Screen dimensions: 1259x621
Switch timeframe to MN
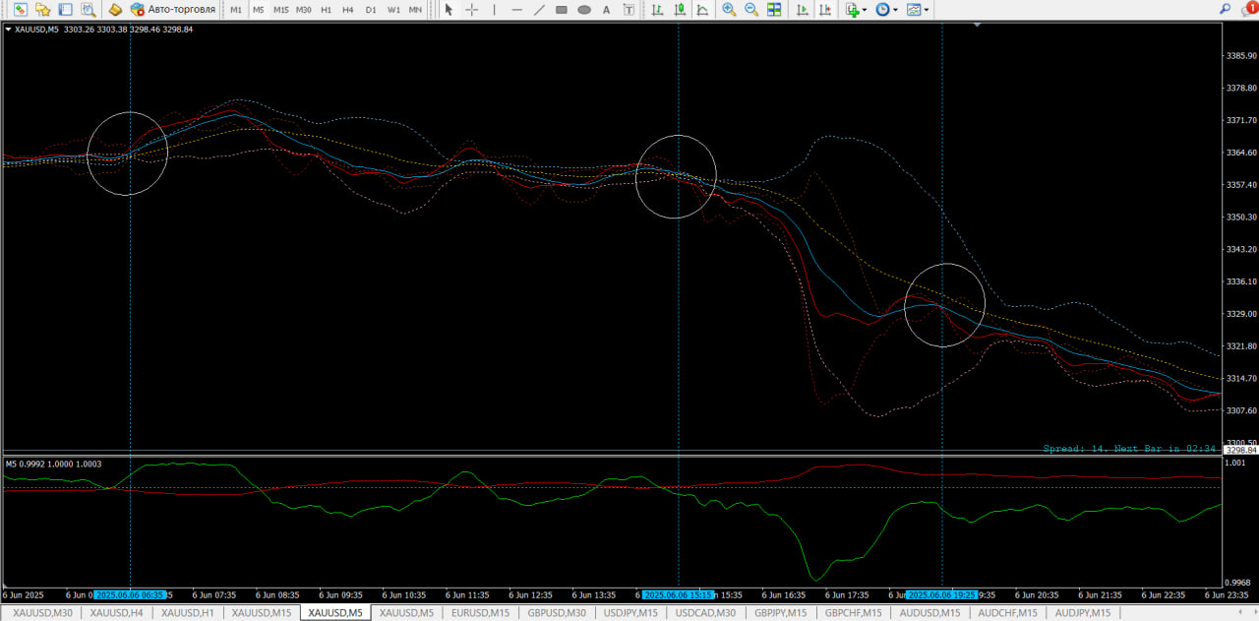(x=415, y=10)
